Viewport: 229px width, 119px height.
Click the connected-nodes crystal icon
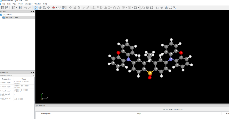[x=147, y=8]
